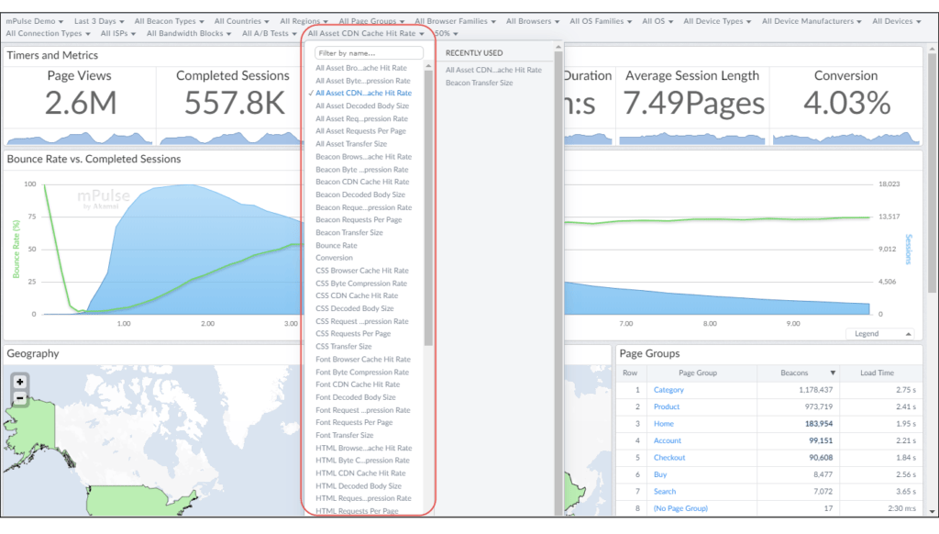The width and height of the screenshot is (939, 534).
Task: Select All Asset Decoded Body Size
Action: tap(362, 106)
